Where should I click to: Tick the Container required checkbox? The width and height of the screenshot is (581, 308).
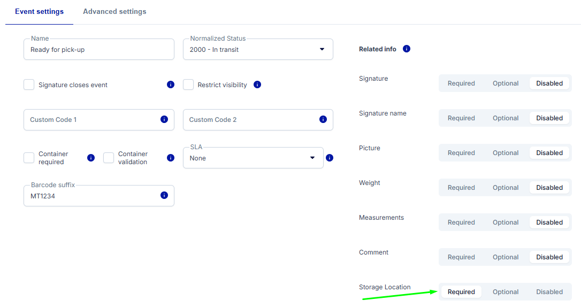click(x=29, y=158)
